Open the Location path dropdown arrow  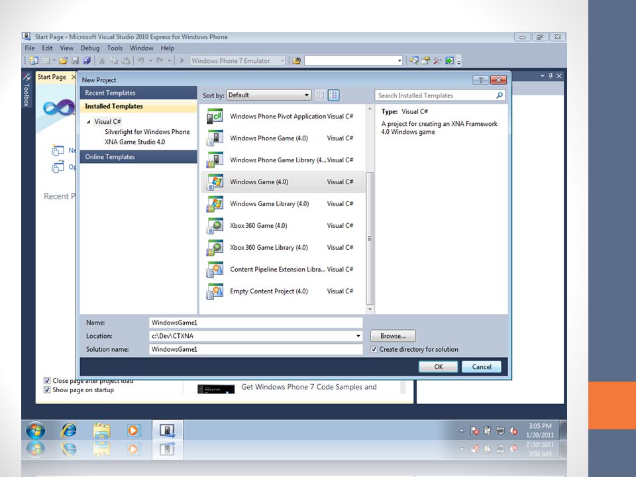click(x=358, y=336)
